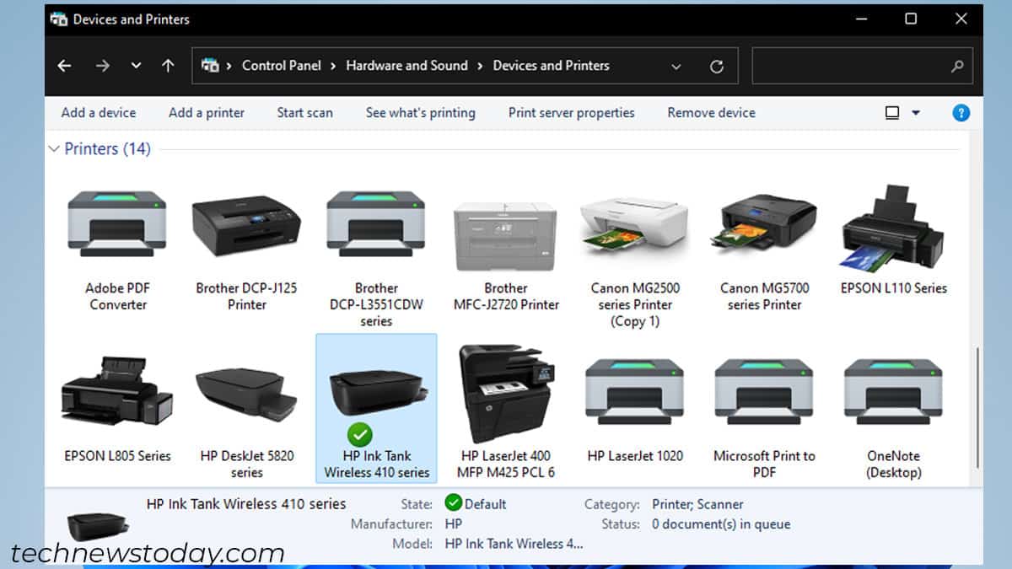
Task: Click Add a printer in toolbar
Action: pyautogui.click(x=207, y=113)
